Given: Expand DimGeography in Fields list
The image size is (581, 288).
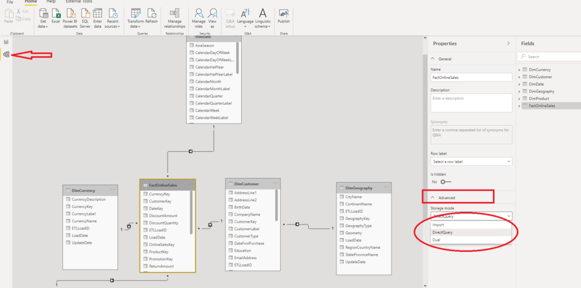Looking at the screenshot, I should [520, 91].
